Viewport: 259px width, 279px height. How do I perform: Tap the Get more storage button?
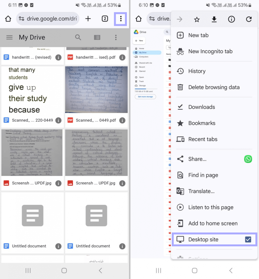pos(145,97)
